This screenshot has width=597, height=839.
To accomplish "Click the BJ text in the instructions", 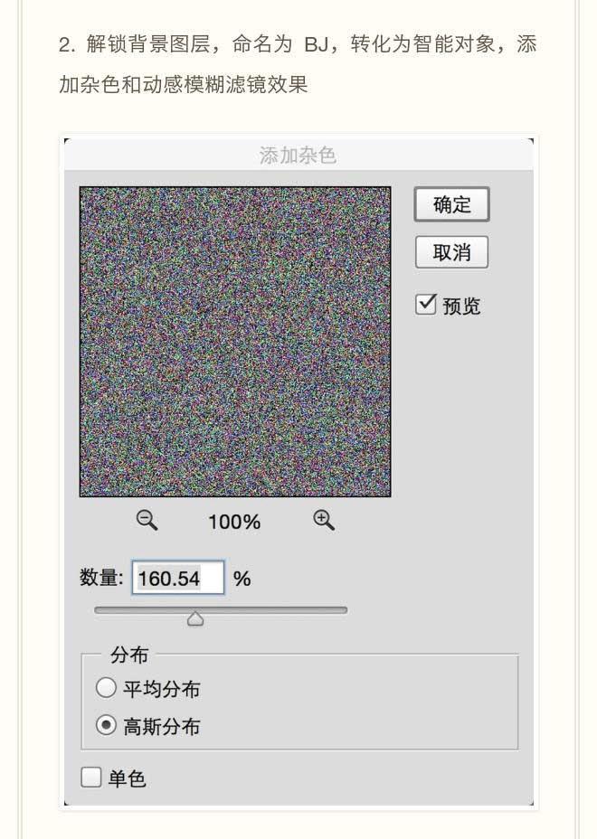I will (316, 44).
